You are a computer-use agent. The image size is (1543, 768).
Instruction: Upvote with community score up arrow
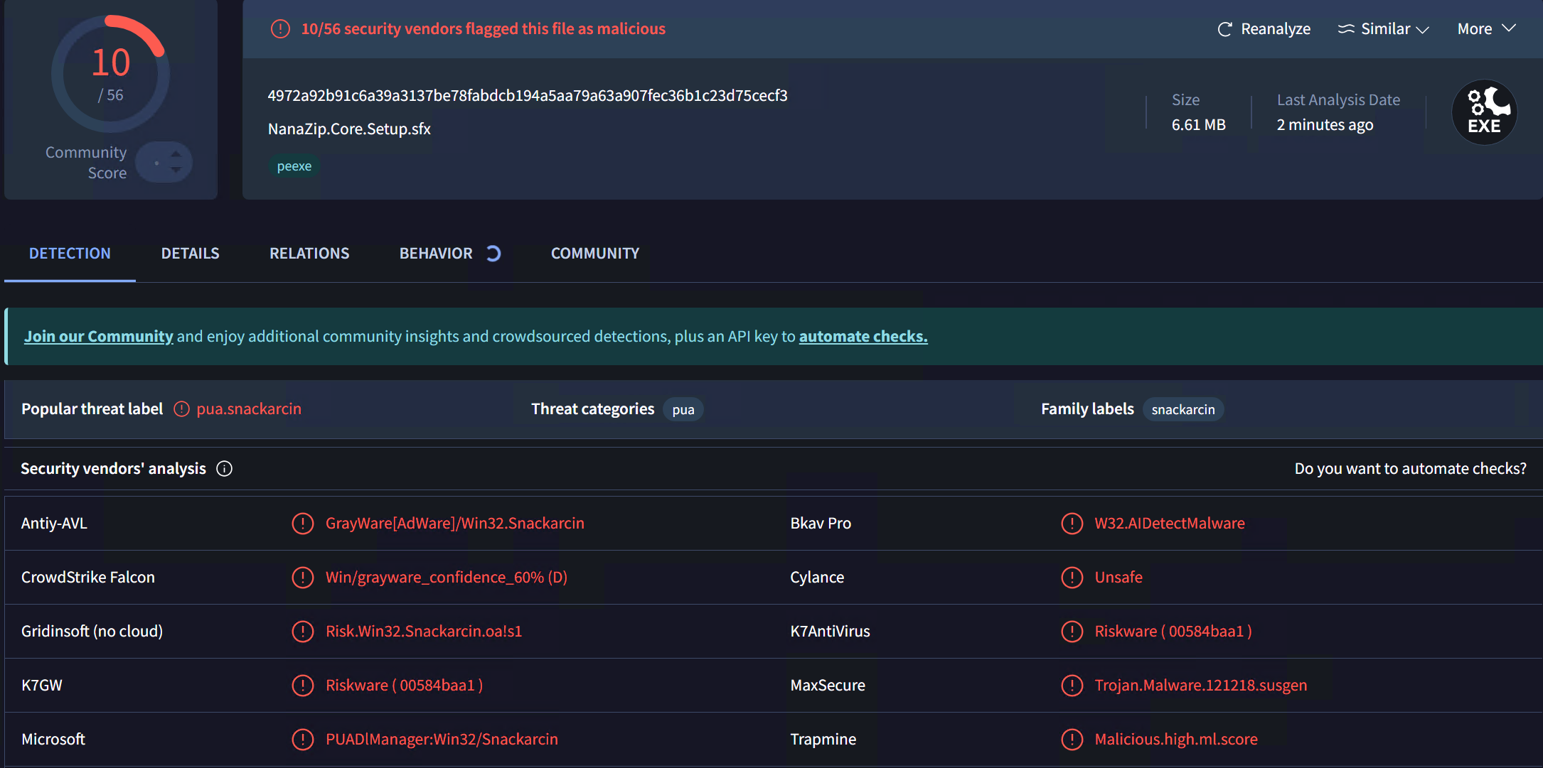176,153
